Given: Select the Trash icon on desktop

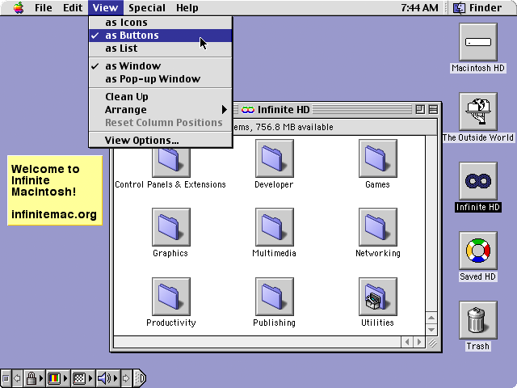Looking at the screenshot, I should (477, 320).
